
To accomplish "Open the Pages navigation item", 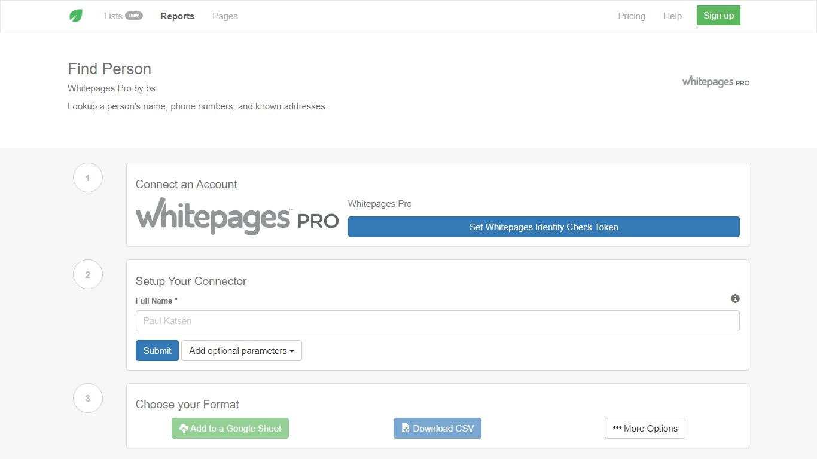I will [x=225, y=16].
